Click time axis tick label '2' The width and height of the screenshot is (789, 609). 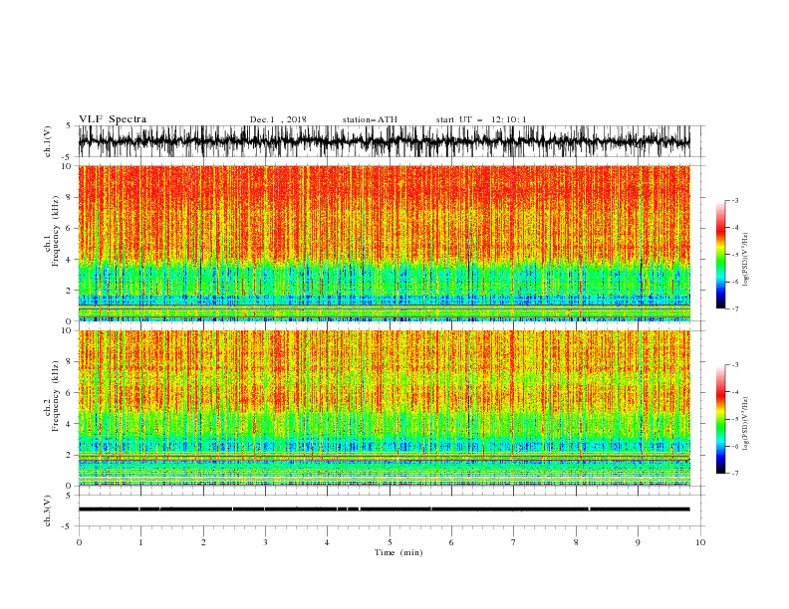coord(203,542)
